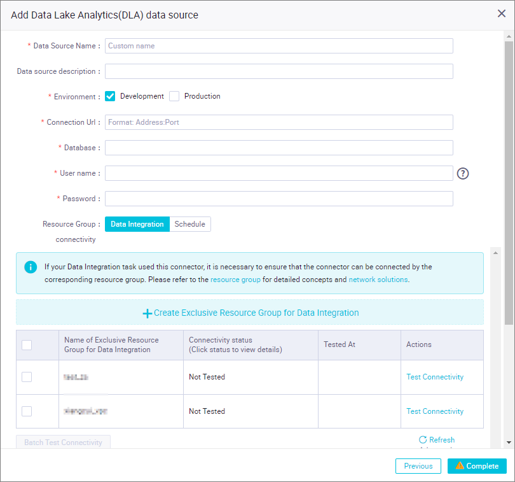Close the Add DLA data source dialog

coord(501,13)
